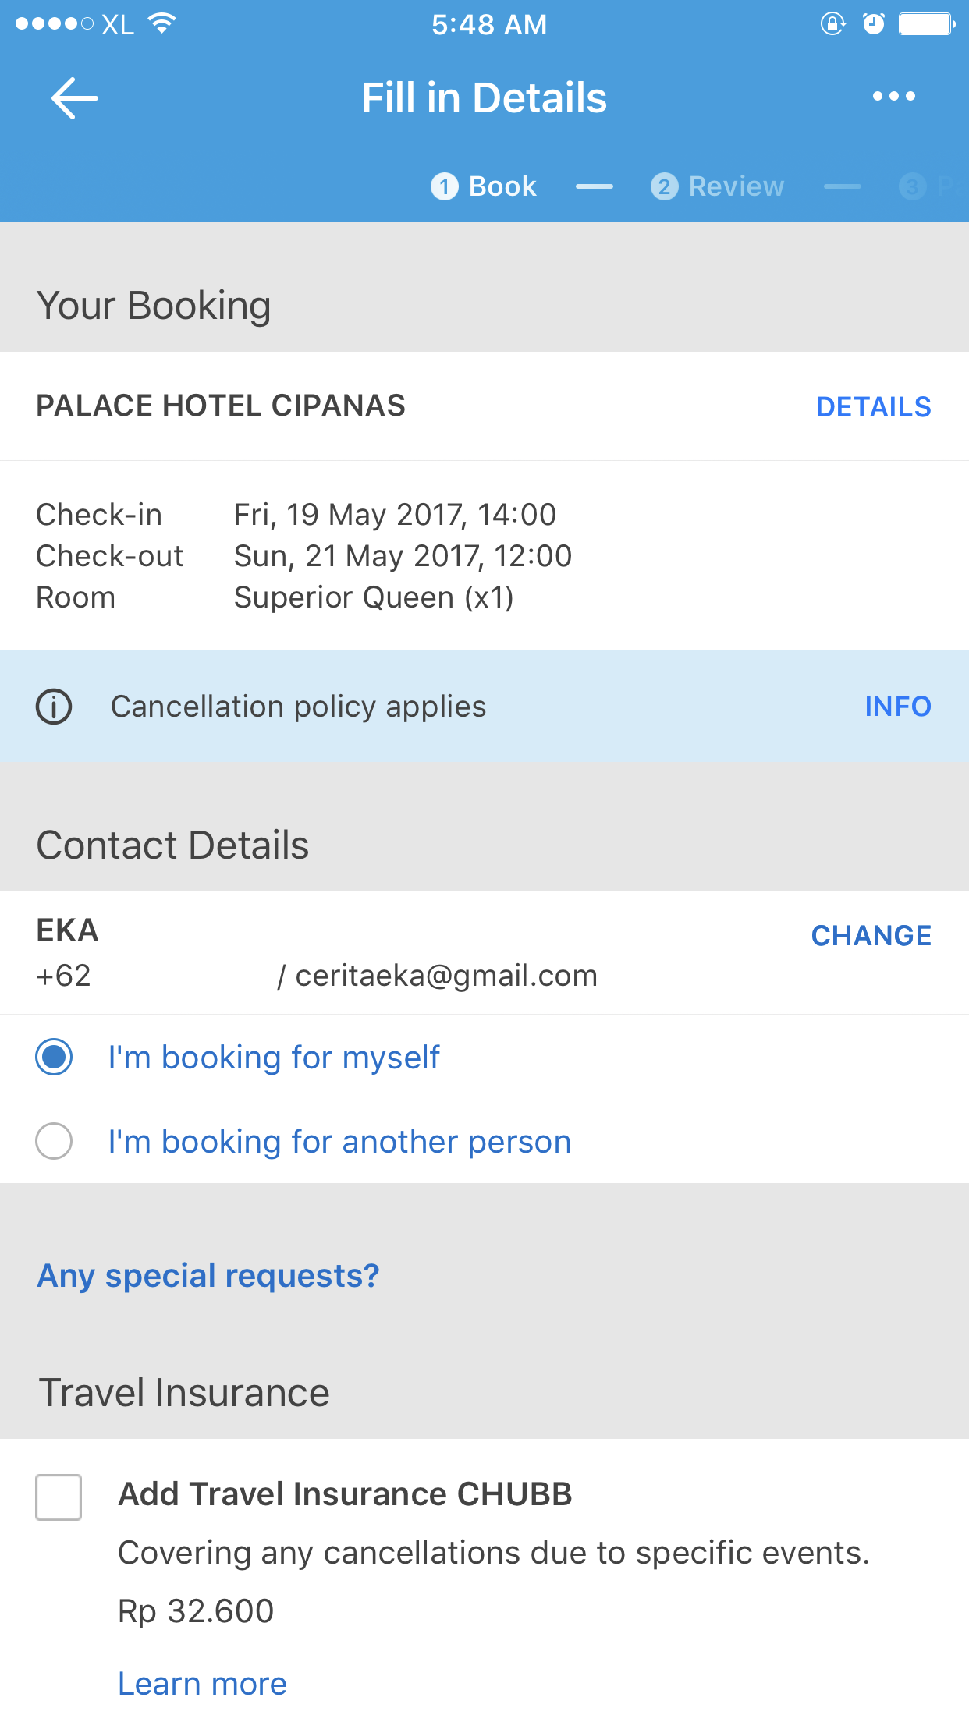Tap the rotation lock status icon
Screen dimensions: 969x1722
(832, 24)
